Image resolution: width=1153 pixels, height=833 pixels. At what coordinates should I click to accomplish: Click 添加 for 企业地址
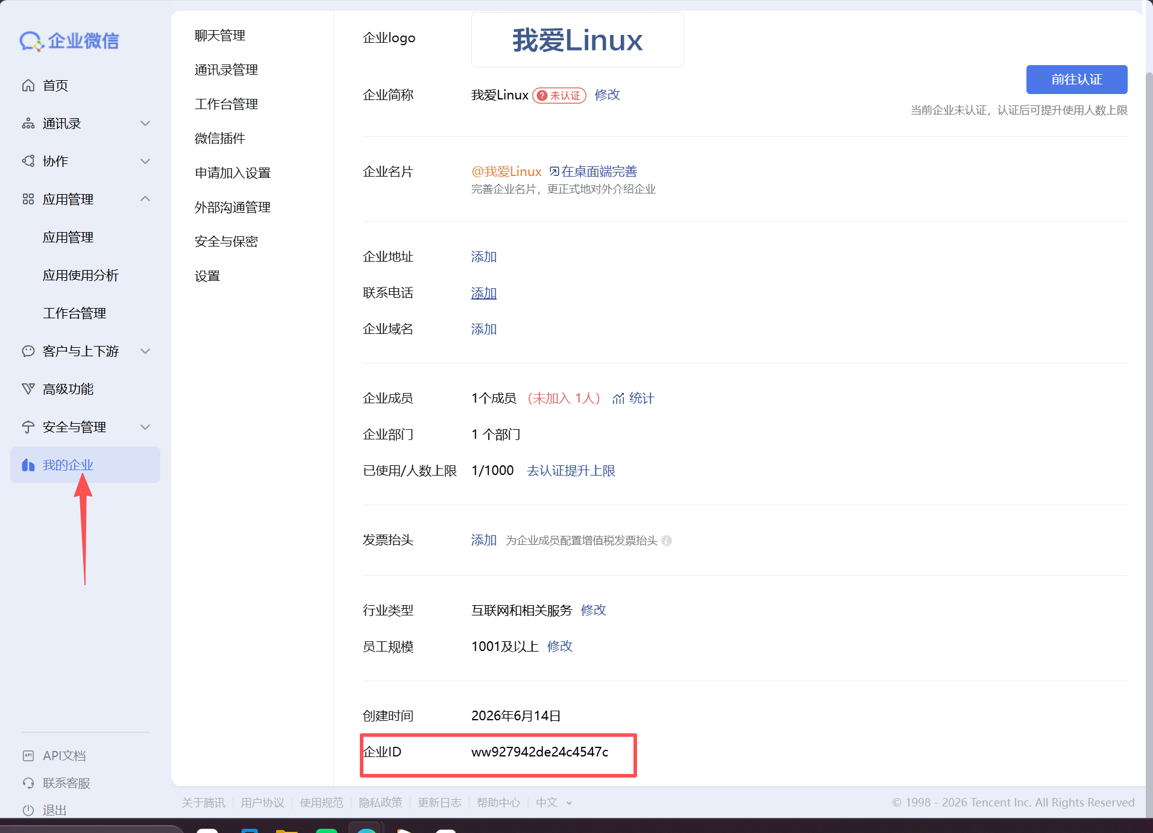pyautogui.click(x=484, y=257)
